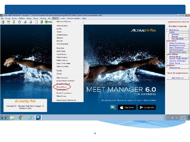Check the Meet Set-up checkbox
The width and height of the screenshot is (190, 142).
click(167, 30)
